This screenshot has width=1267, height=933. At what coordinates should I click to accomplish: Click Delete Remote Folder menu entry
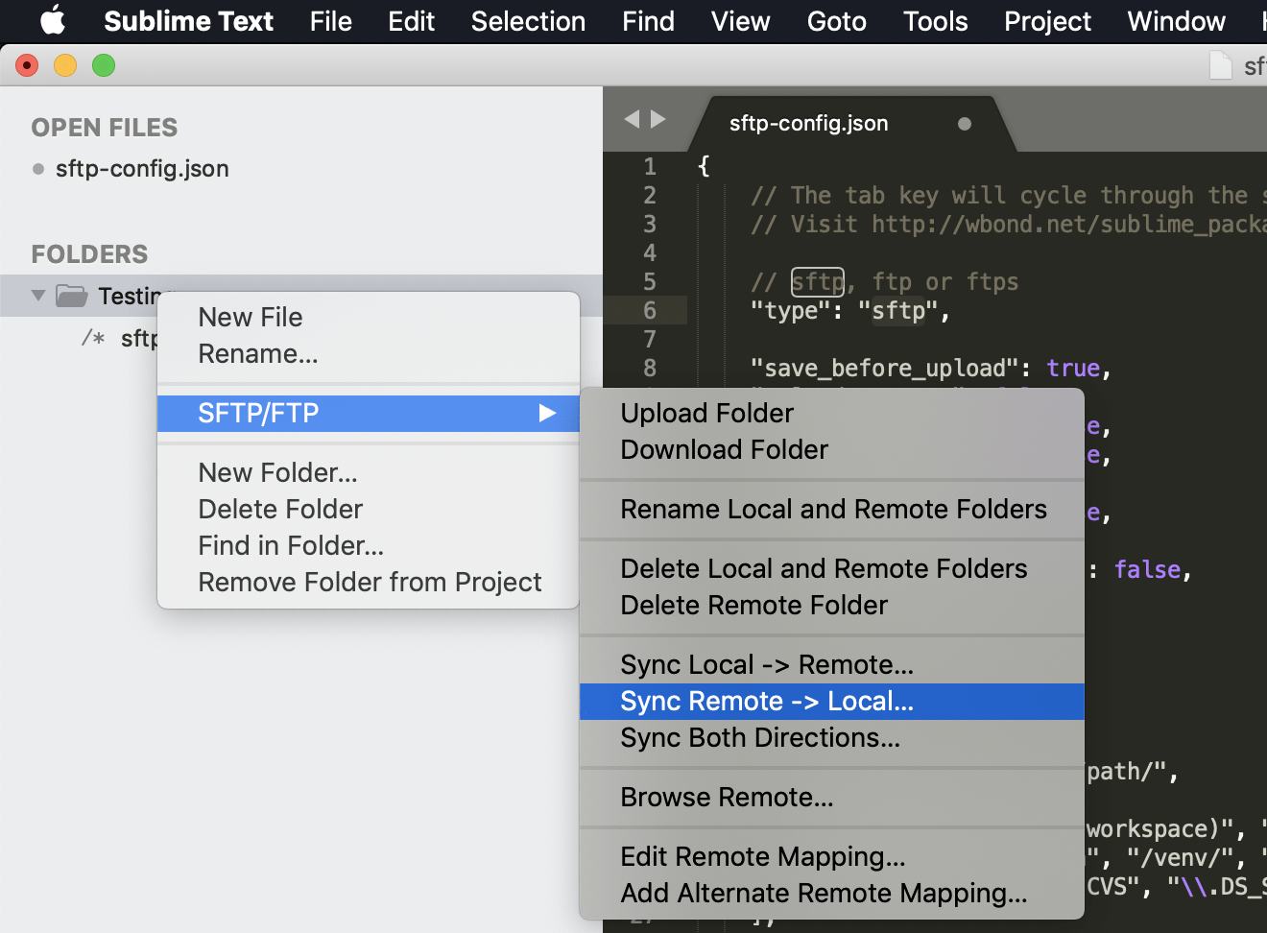(753, 606)
